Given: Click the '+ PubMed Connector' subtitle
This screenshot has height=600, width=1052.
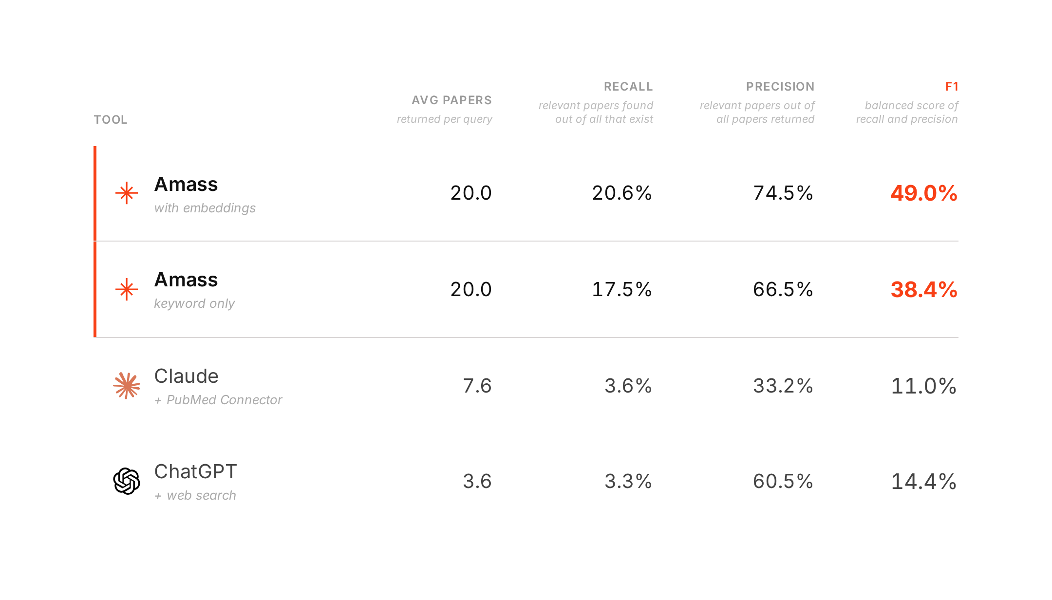Looking at the screenshot, I should click(x=218, y=400).
